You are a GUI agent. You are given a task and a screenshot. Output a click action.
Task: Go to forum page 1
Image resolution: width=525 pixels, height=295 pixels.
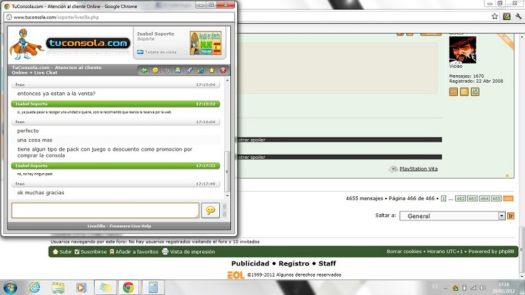click(x=443, y=198)
